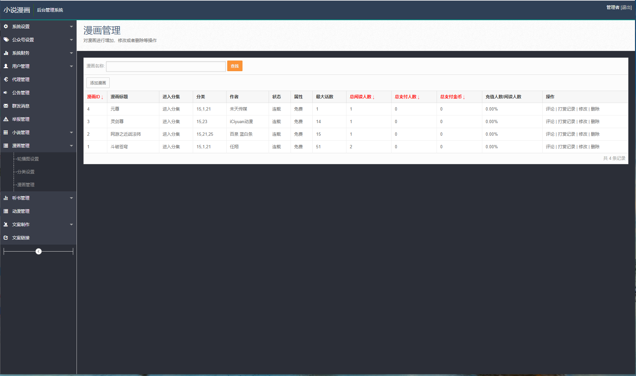636x376 pixels.
Task: Click the list icon beside 漫画管理
Action: pos(6,146)
